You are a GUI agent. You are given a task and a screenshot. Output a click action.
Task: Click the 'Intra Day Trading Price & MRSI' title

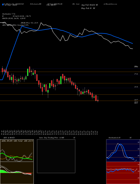click(57, 138)
